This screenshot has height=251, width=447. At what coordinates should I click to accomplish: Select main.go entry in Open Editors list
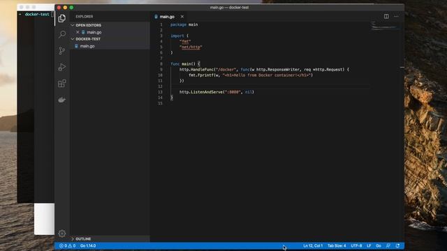pos(94,32)
